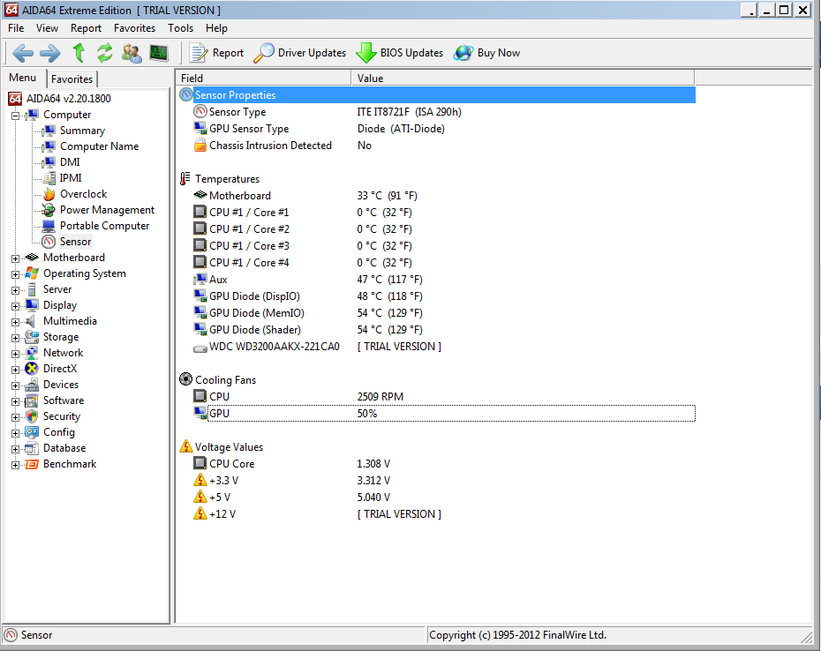The width and height of the screenshot is (821, 651).
Task: Click the Security shield icon in the tree
Action: pos(32,416)
